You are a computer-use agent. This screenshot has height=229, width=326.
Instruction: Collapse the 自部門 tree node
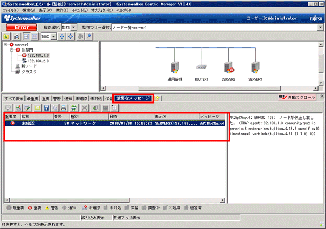click(x=12, y=50)
